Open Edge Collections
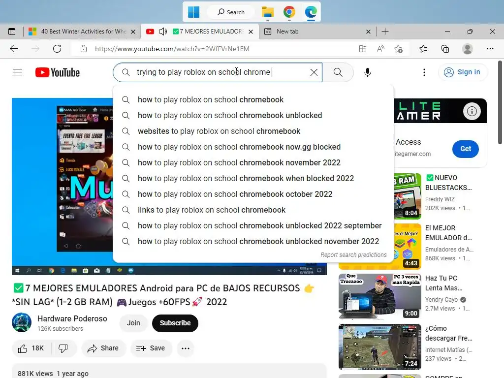Image resolution: width=504 pixels, height=378 pixels. (x=445, y=49)
